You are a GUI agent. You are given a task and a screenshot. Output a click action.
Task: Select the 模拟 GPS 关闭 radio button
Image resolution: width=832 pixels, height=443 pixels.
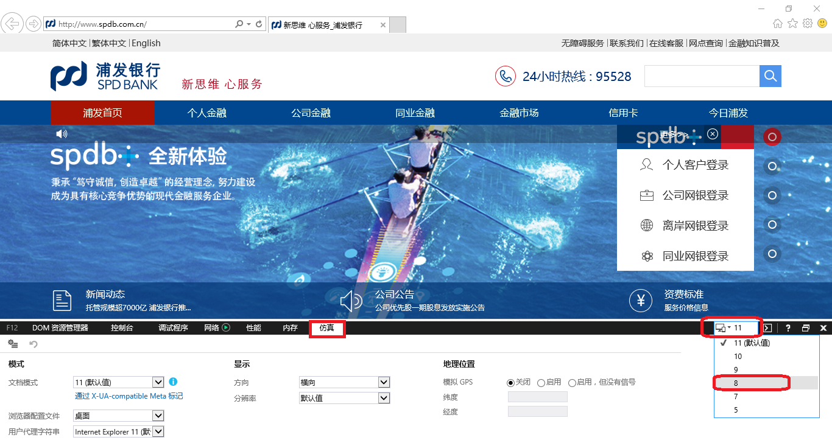point(511,383)
